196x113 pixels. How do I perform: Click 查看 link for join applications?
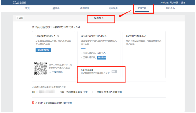(x=119, y=92)
